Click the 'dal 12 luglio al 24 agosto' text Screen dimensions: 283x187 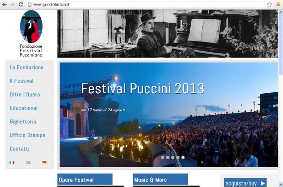click(x=103, y=110)
